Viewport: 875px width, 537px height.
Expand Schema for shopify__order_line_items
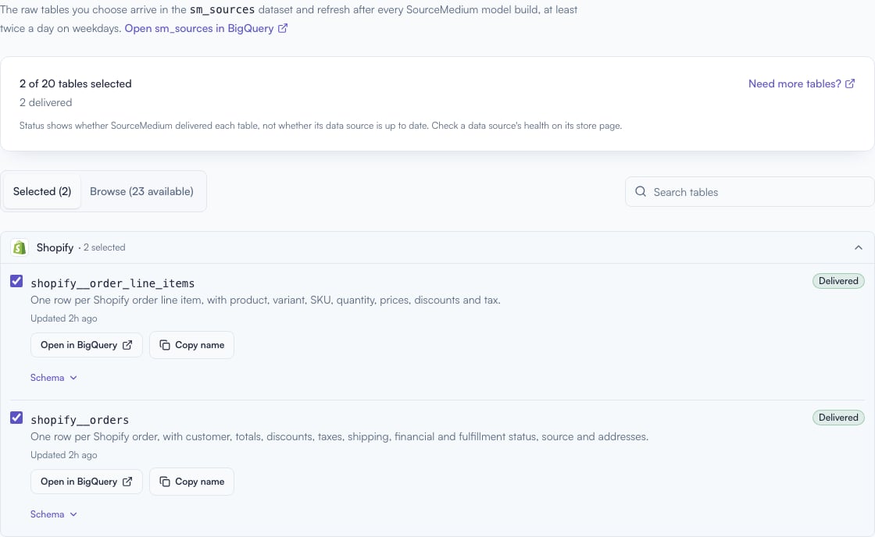(x=54, y=378)
